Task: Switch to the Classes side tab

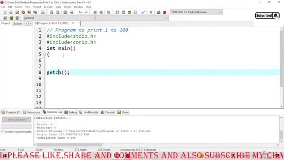Action: point(17,24)
